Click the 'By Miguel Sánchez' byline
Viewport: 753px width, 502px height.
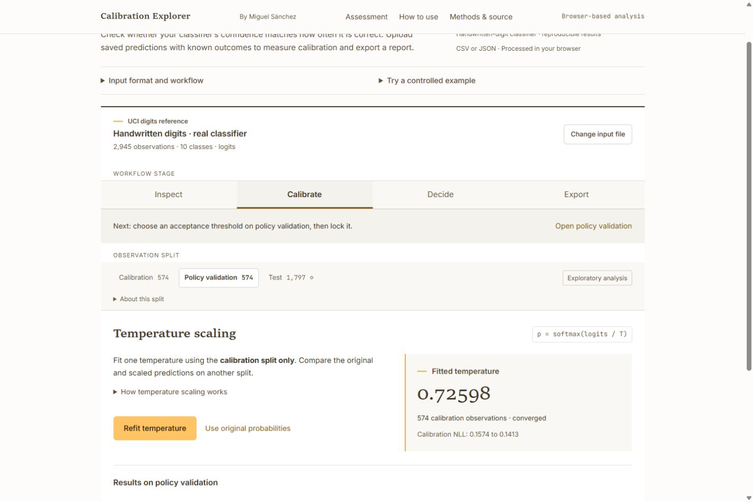click(x=268, y=17)
